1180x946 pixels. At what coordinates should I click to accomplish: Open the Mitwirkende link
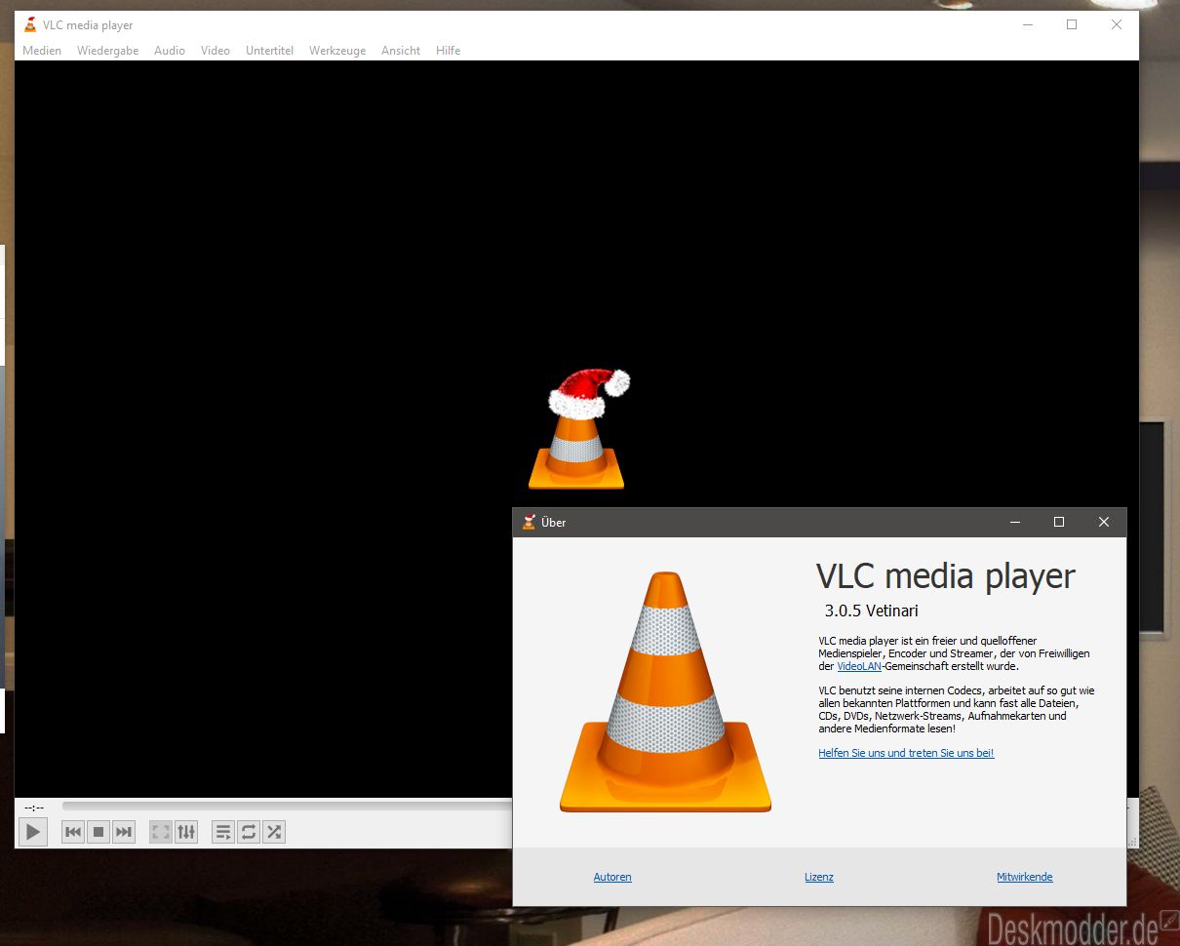(1025, 877)
